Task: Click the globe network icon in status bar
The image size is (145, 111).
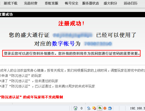Action: 89,108
